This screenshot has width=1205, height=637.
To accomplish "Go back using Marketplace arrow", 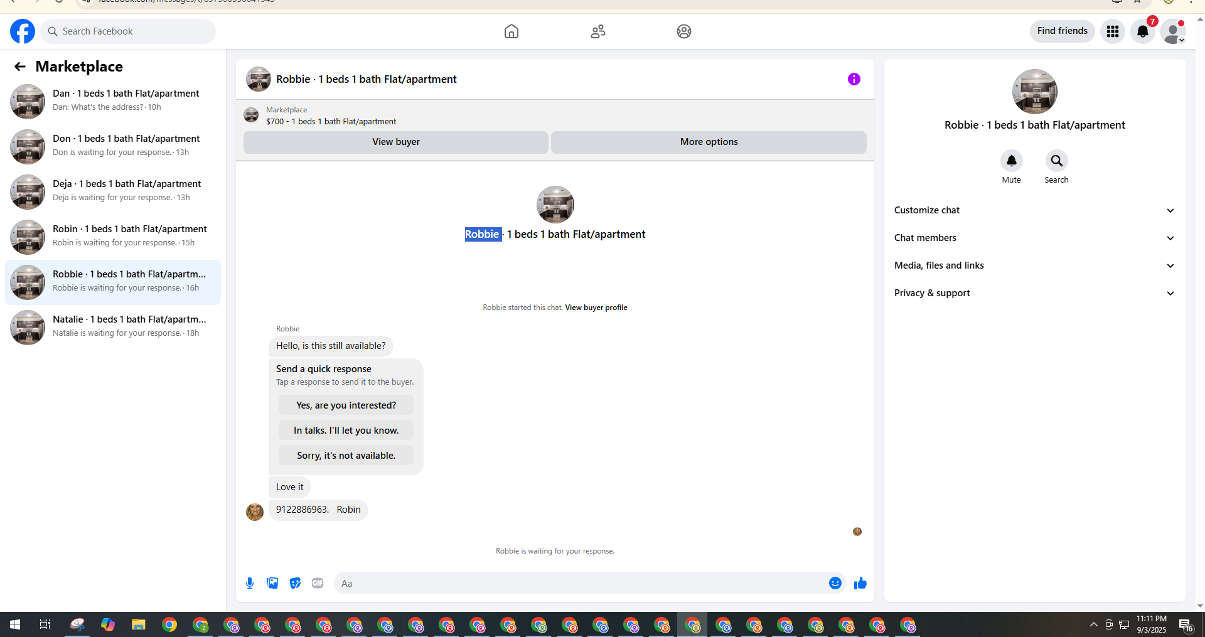I will point(20,67).
